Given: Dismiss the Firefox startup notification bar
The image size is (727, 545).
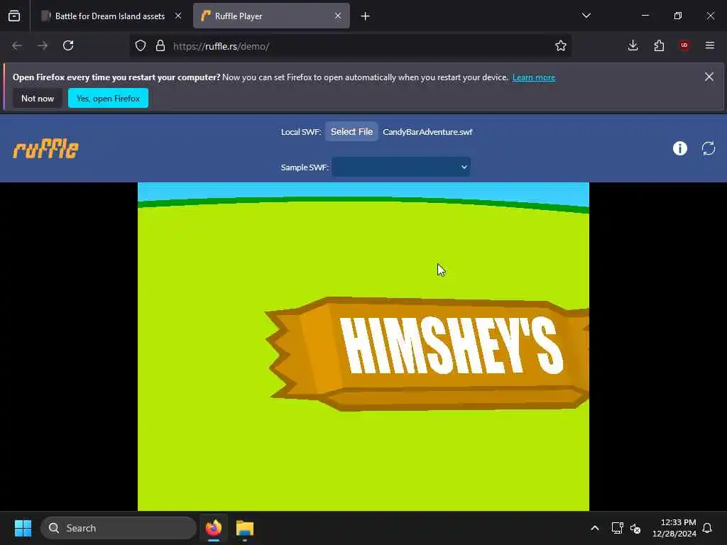Looking at the screenshot, I should coord(709,77).
